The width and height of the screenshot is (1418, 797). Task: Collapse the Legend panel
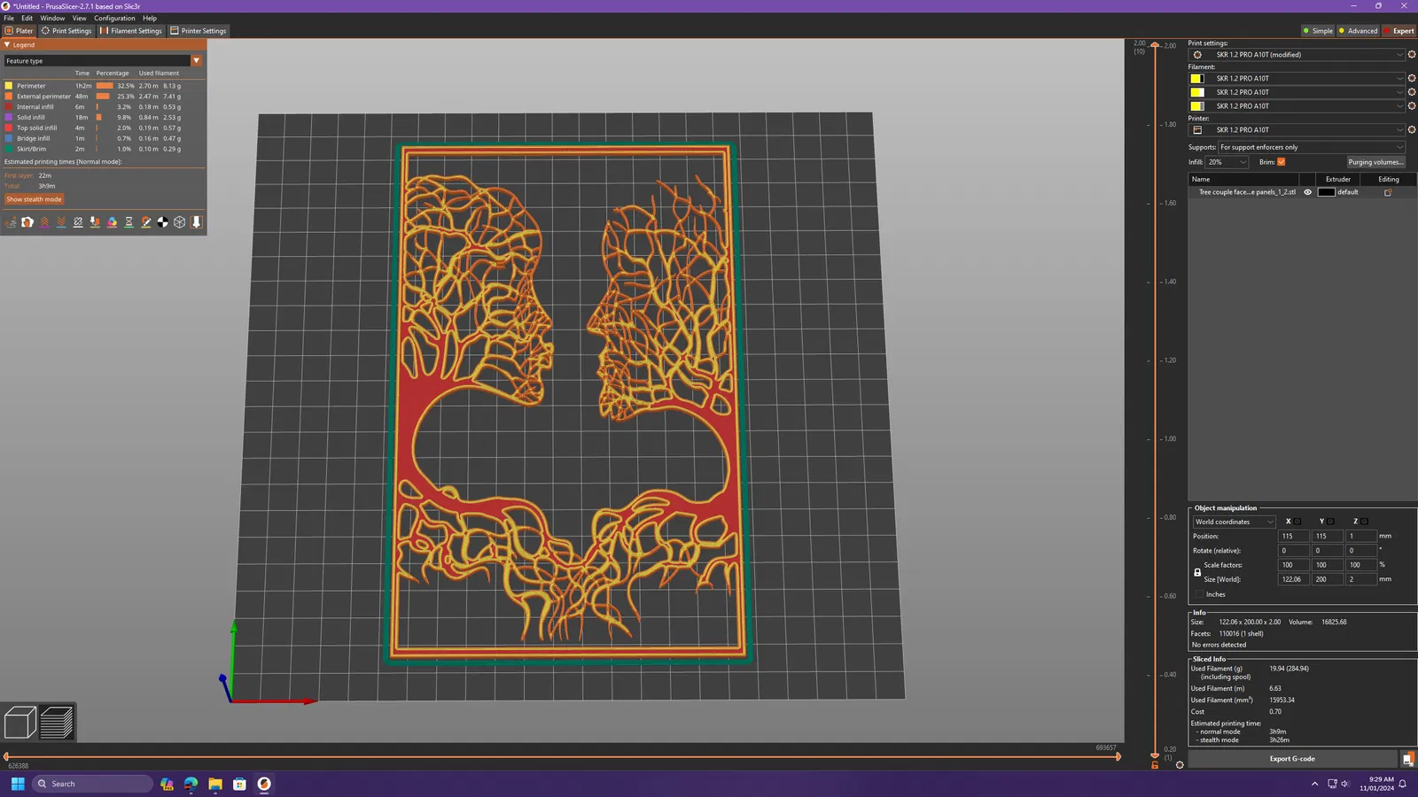7,44
